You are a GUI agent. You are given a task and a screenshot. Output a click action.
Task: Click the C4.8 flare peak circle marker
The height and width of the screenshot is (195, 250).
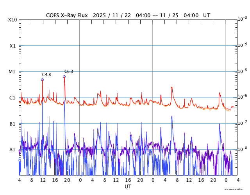[x=42, y=80]
